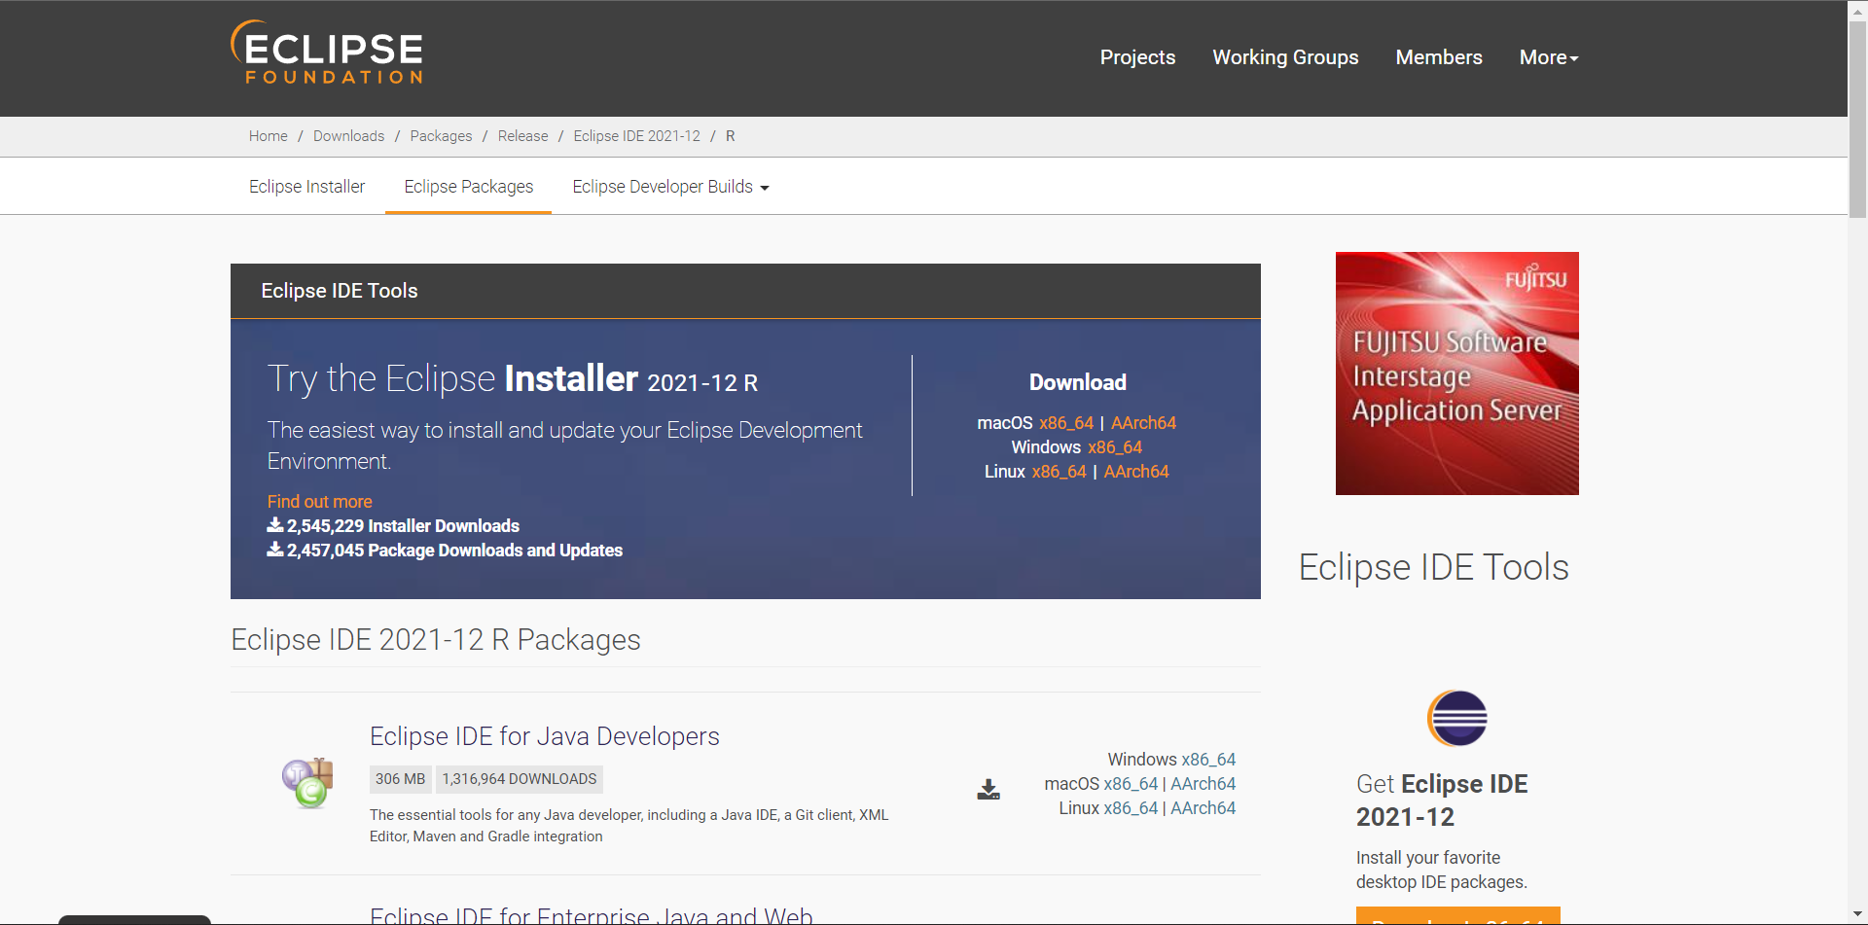Screen dimensions: 1868x925
Task: Click the scroll down arrow on the scrollbar
Action: 1857,913
